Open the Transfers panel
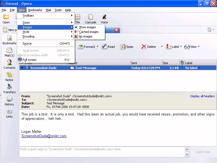217x163 pixels. (9, 89)
